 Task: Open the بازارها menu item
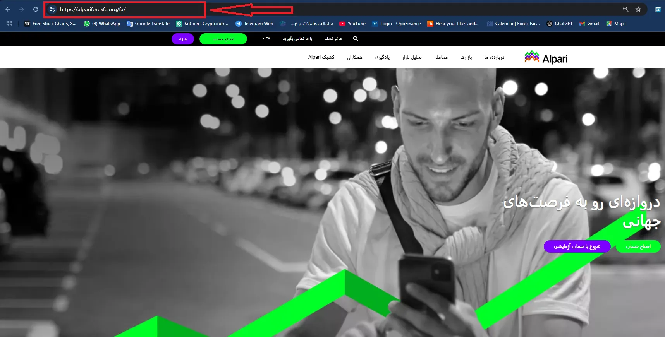(466, 57)
